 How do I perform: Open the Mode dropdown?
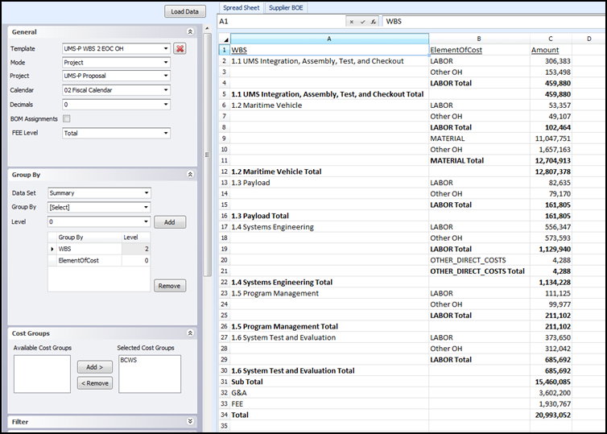[x=166, y=62]
